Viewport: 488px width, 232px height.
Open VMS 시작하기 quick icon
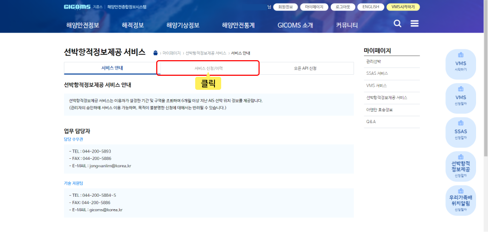coord(460,63)
